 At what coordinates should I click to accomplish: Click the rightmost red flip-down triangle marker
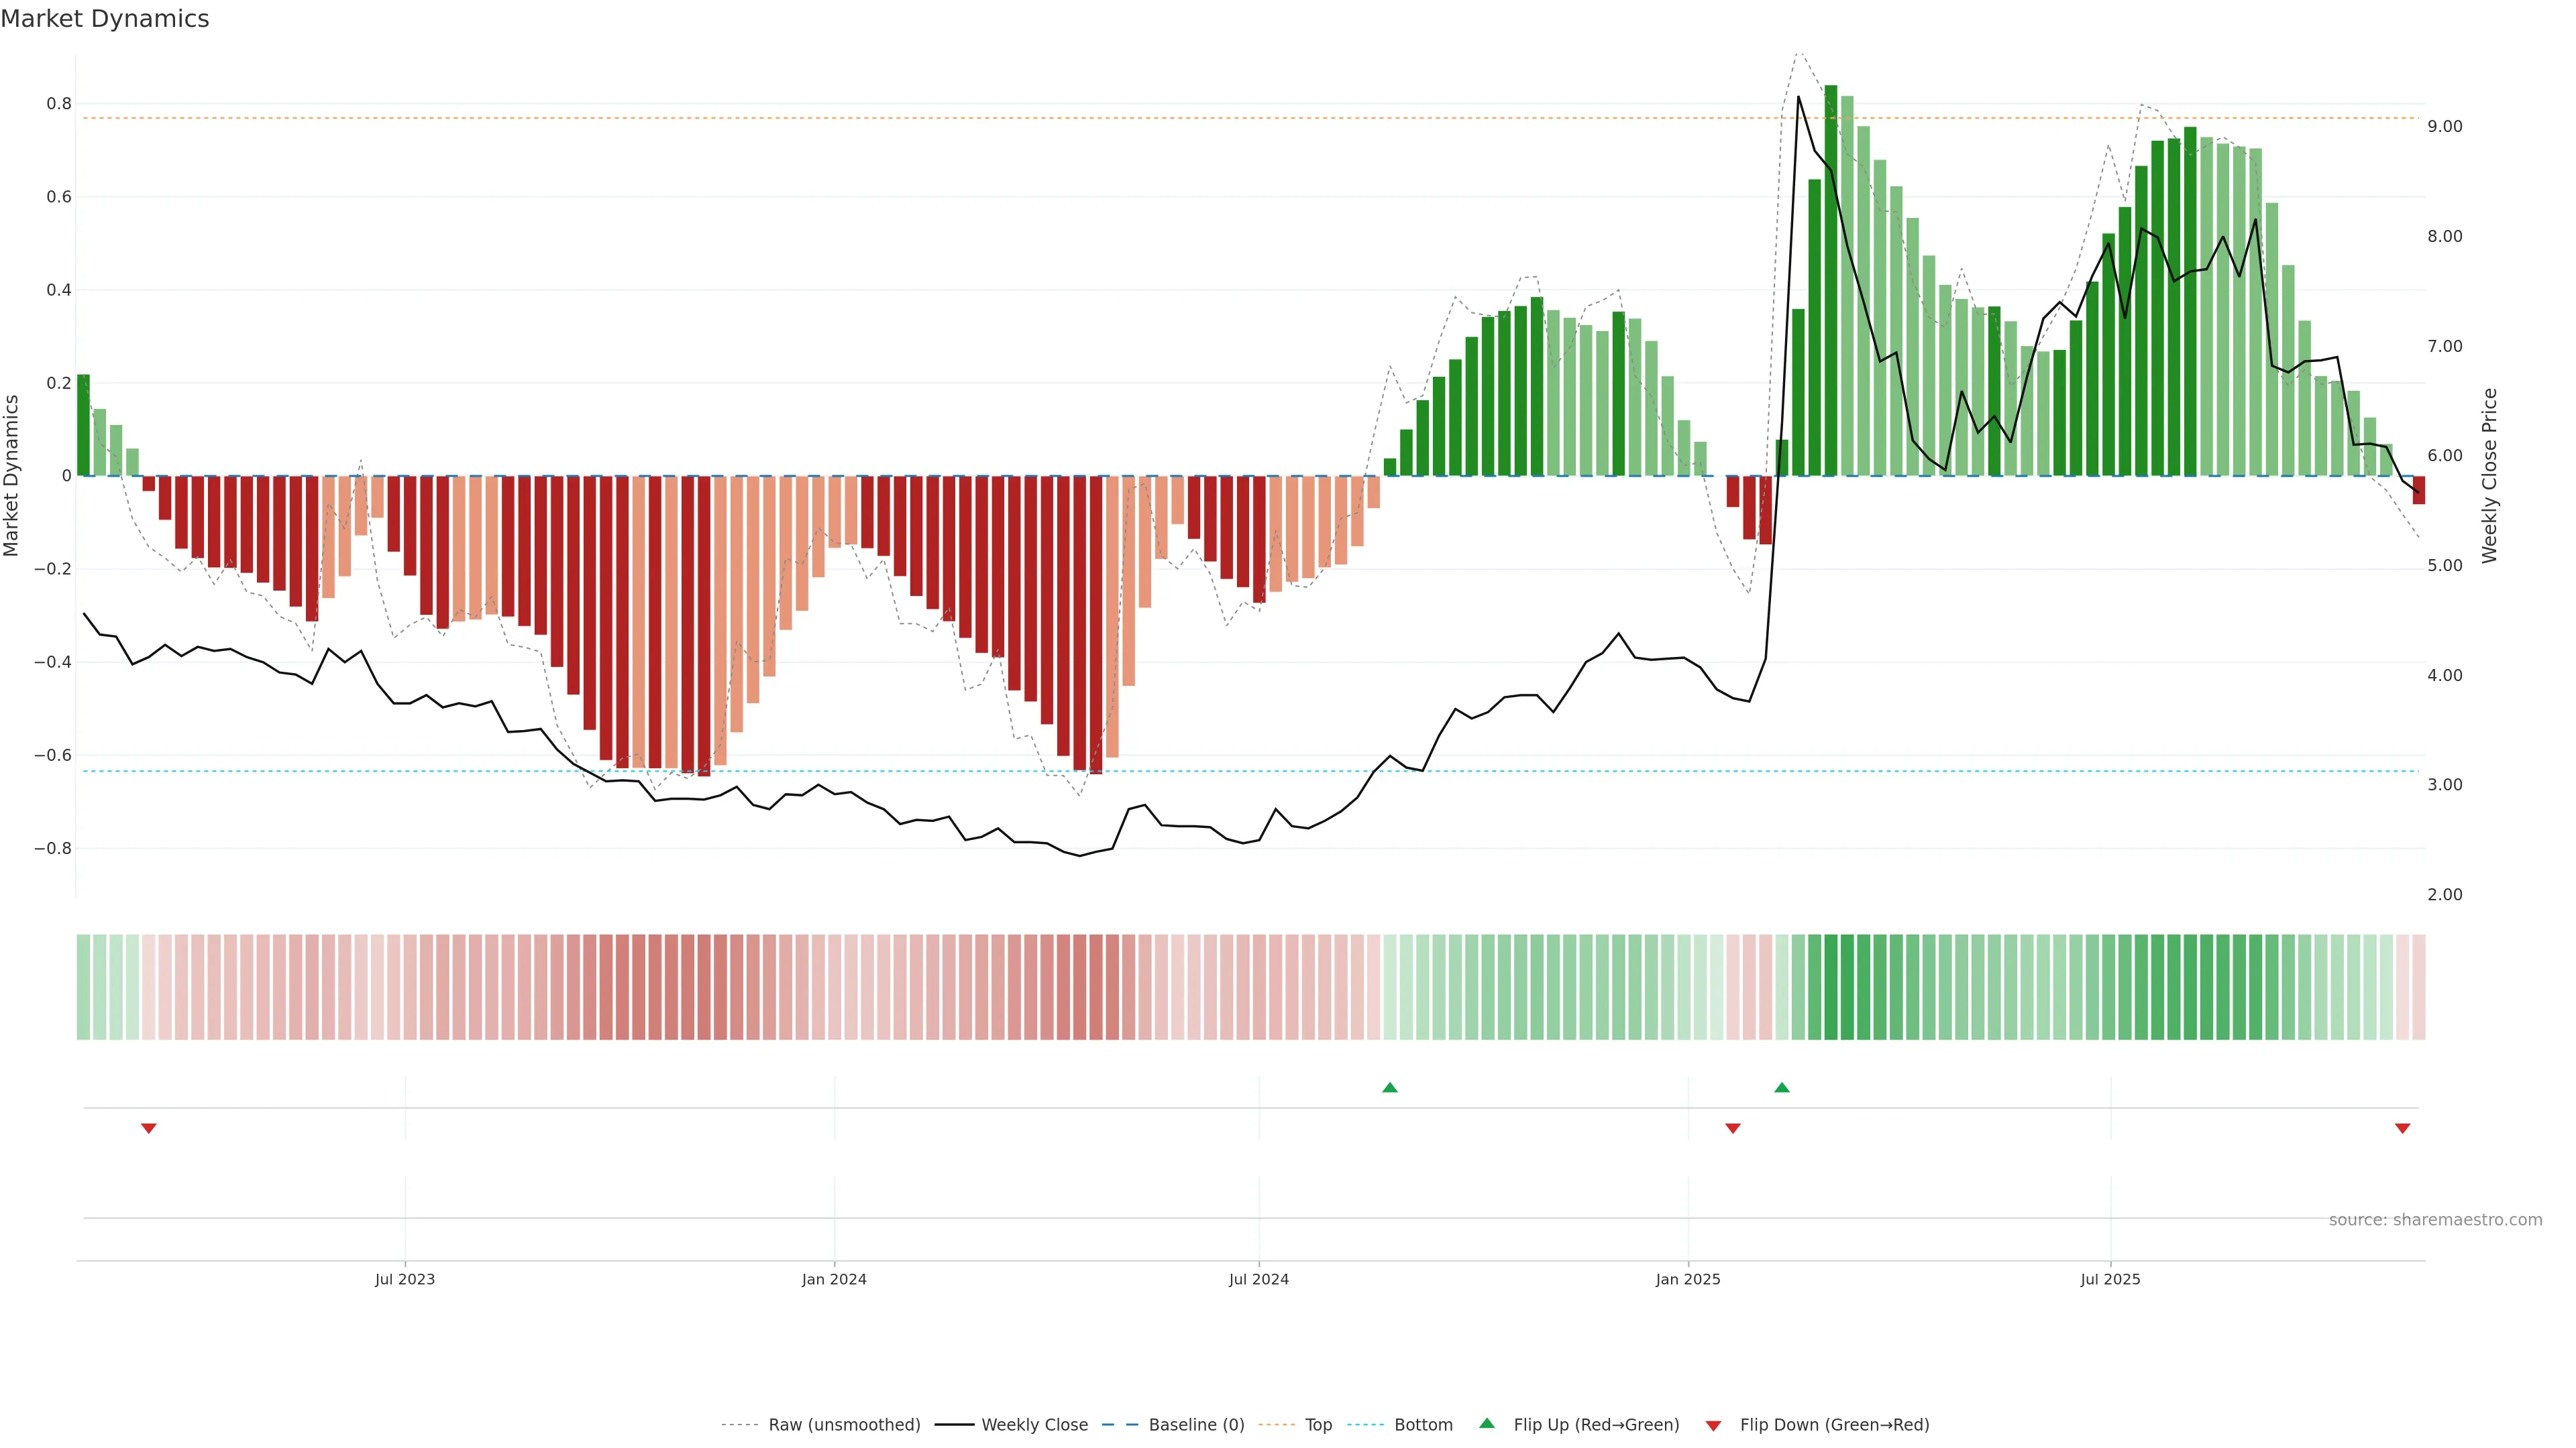click(x=2402, y=1128)
